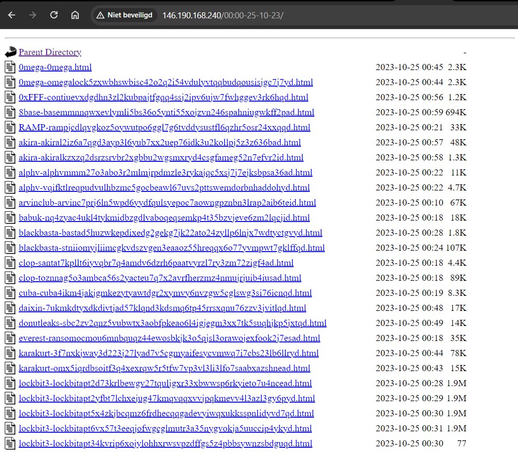This screenshot has height=452, width=518.
Task: Open the arvinclub-arvinc7prj html link
Action: tap(168, 203)
